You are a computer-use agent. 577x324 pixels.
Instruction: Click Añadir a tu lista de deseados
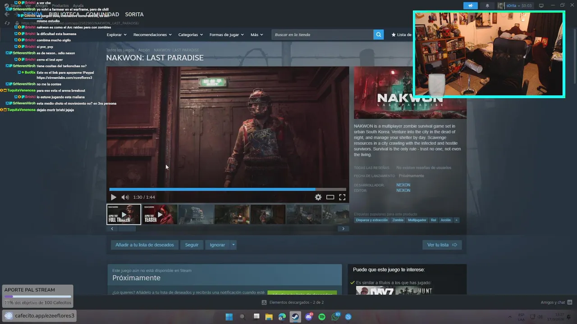[144, 245]
